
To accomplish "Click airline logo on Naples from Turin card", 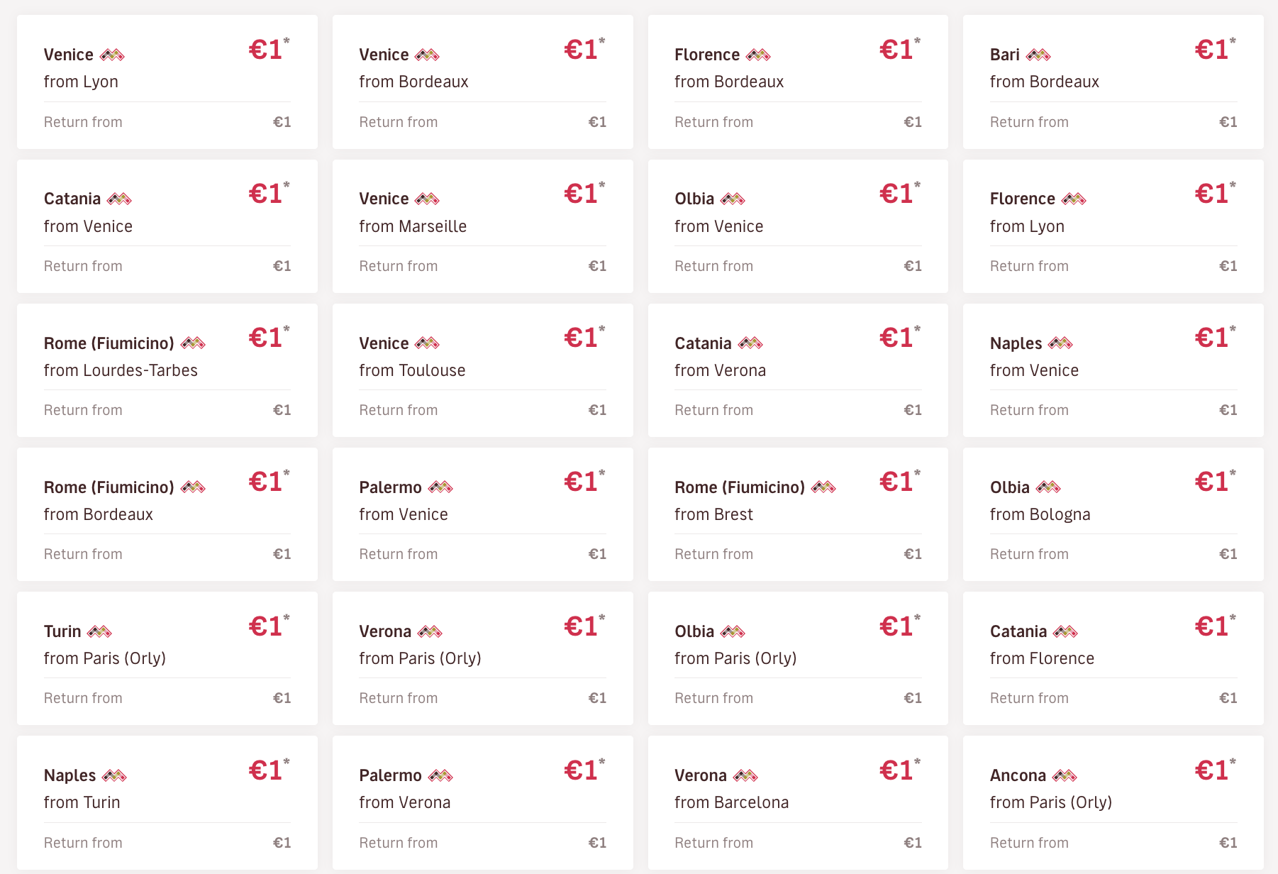I will pos(114,775).
